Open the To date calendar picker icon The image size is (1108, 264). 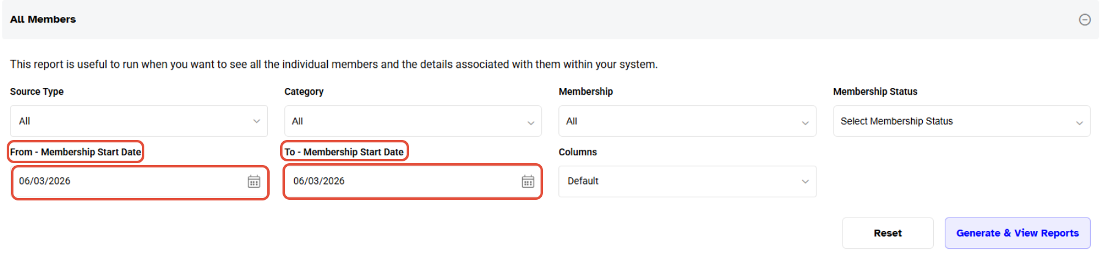tap(528, 182)
